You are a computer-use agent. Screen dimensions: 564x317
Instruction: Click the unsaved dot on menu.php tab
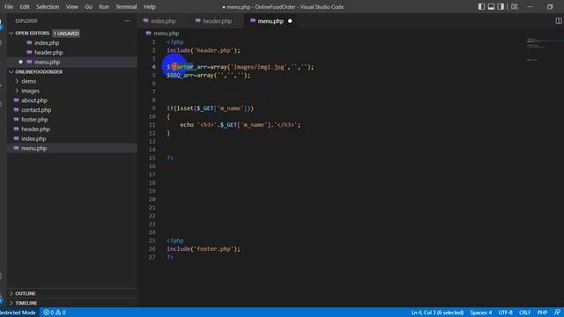290,21
